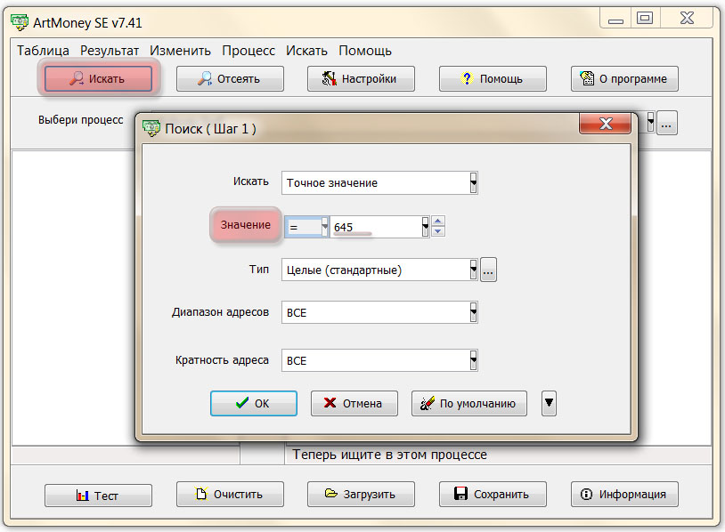Click the Помощь help toolbar button
Image resolution: width=725 pixels, height=532 pixels.
493,78
